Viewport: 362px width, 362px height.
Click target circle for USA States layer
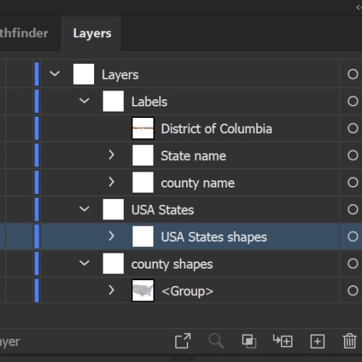coord(353,209)
